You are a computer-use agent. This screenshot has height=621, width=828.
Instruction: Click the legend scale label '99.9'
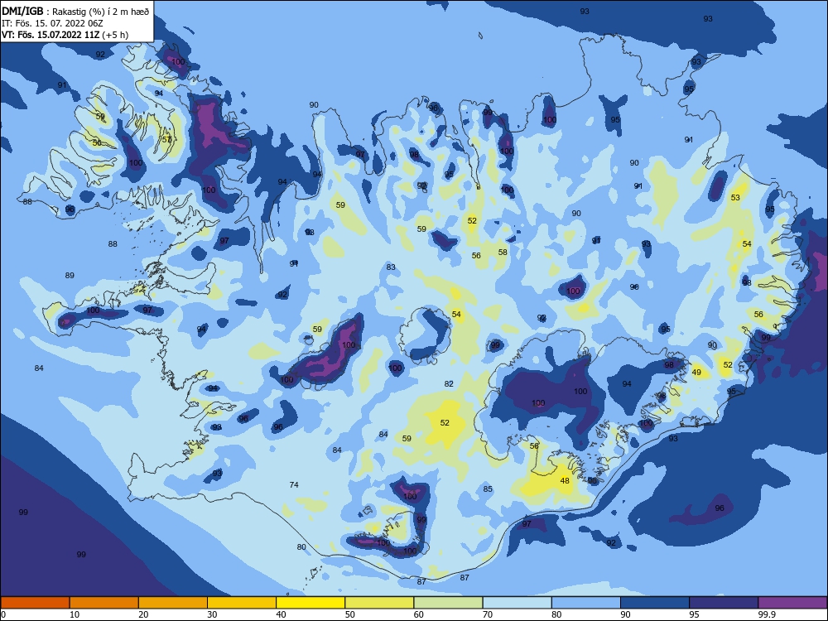[x=767, y=614]
